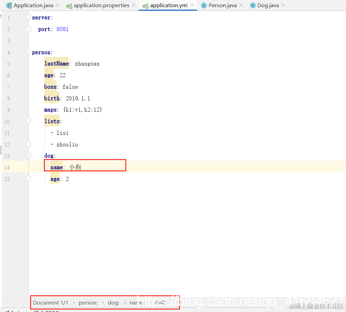Select the person: breadcrumb
The image size is (346, 312).
point(88,303)
